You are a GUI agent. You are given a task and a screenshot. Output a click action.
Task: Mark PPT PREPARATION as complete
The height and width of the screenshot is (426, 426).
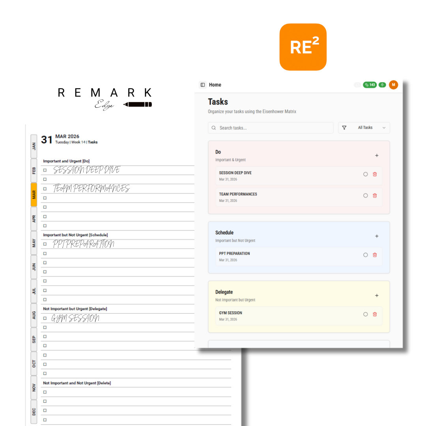[365, 254]
